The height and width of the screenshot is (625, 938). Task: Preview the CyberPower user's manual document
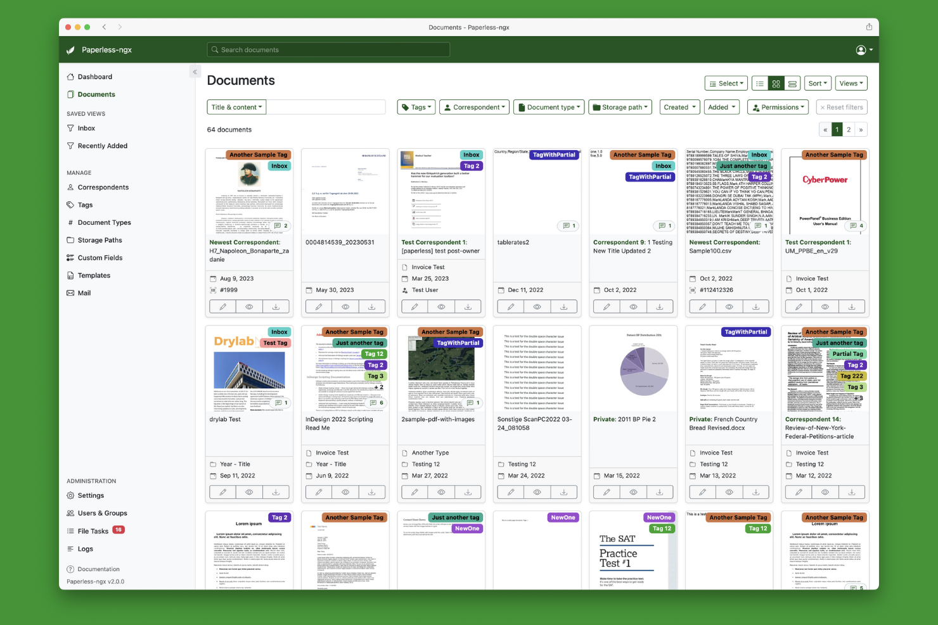coord(825,306)
